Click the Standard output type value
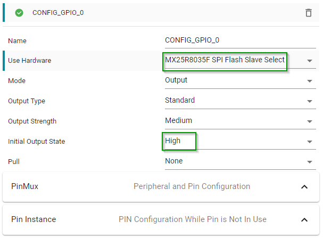 tap(180, 101)
